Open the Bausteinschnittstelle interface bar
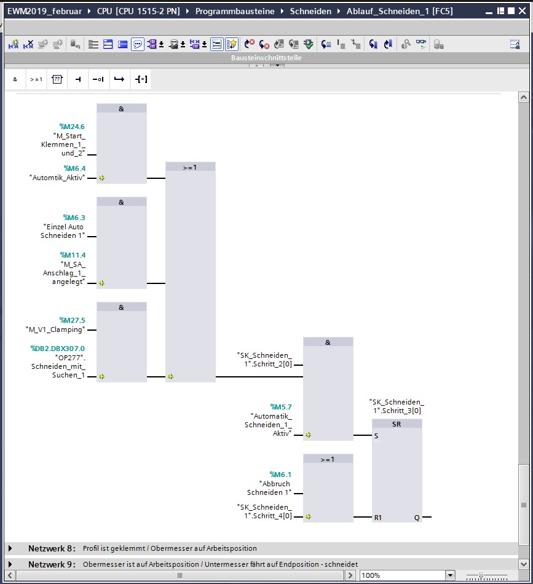The height and width of the screenshot is (584, 533). coord(266,58)
